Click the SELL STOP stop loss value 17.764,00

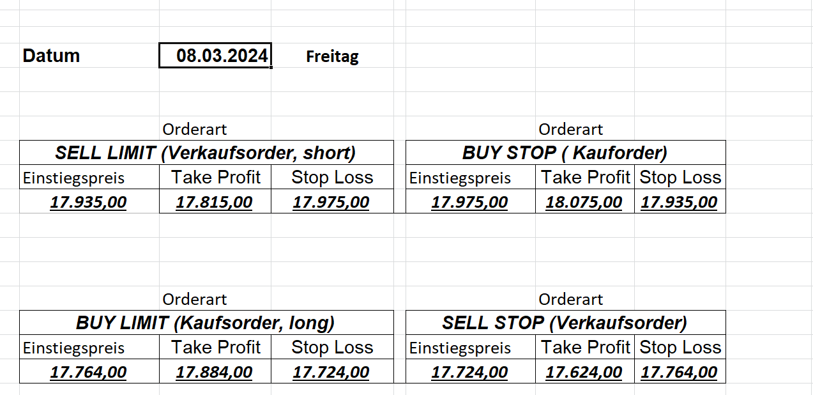pyautogui.click(x=680, y=372)
